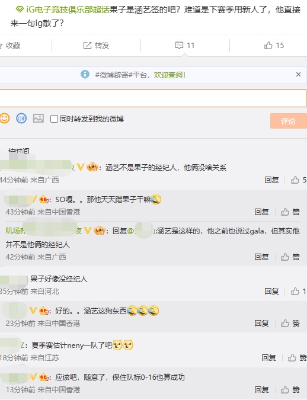This screenshot has height=400, width=307.
Task: Submit comment with 评论 button
Action: tap(289, 121)
